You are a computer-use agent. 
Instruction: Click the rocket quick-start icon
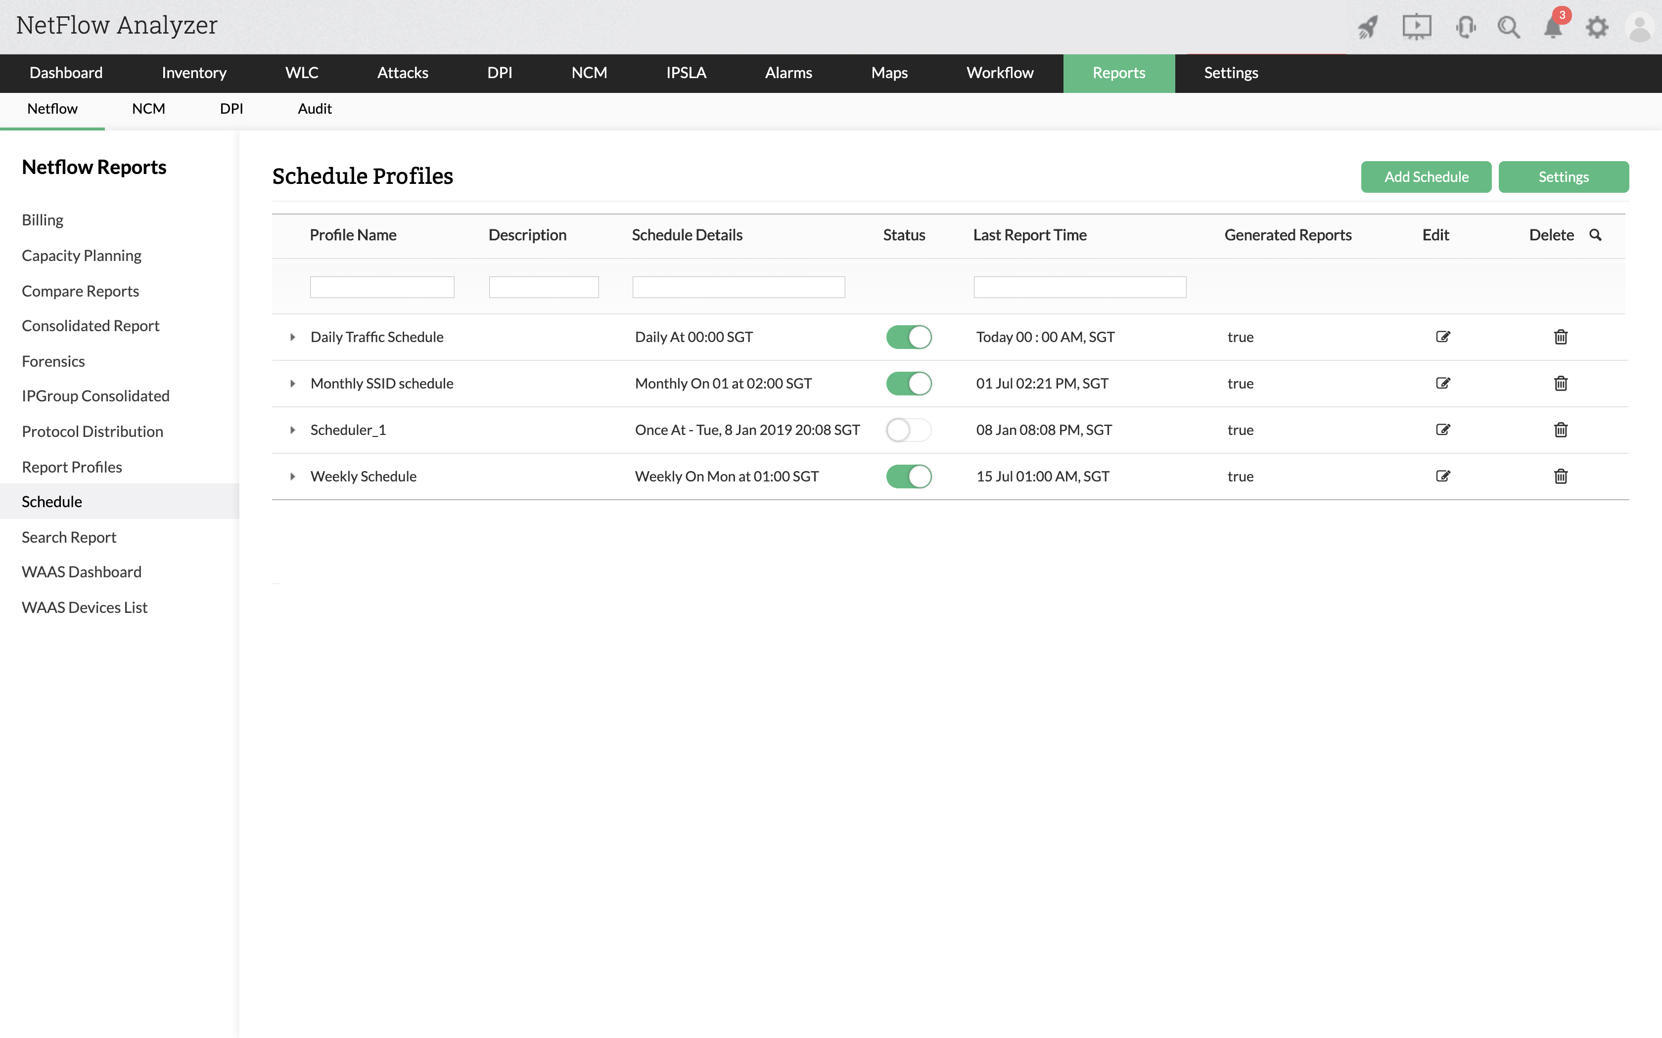coord(1367,28)
